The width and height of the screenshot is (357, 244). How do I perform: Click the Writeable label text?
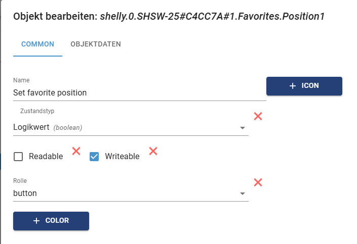122,157
